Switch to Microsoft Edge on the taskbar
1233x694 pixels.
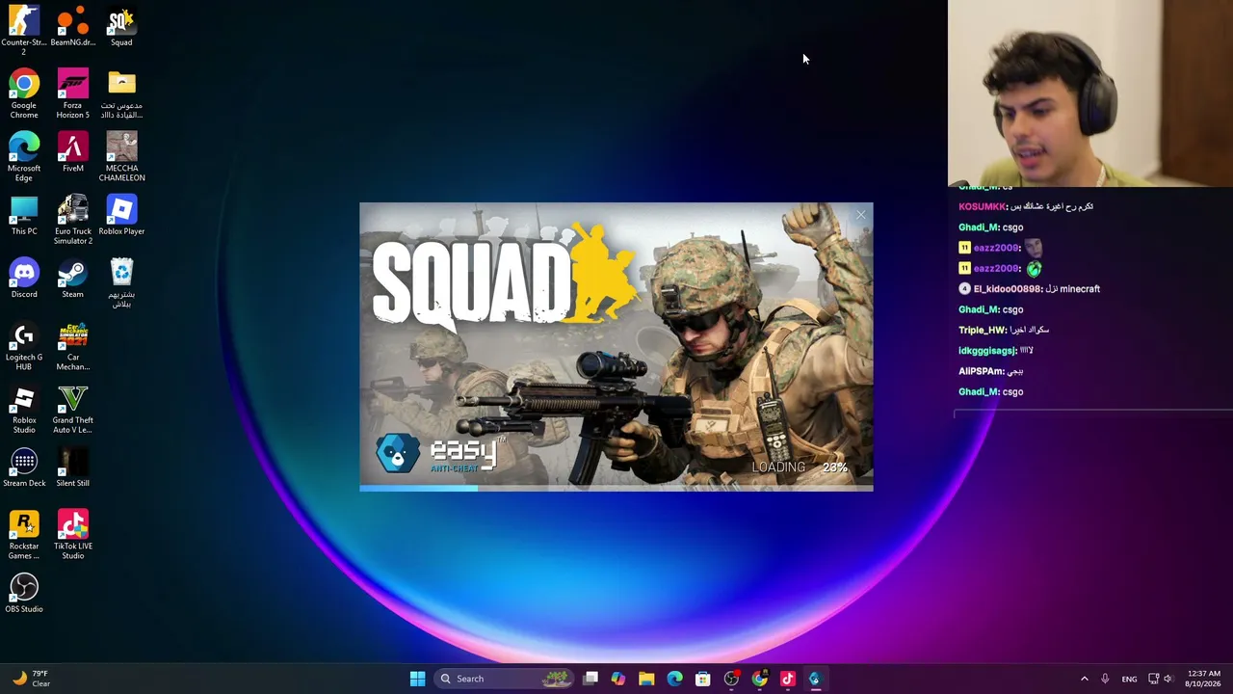point(674,679)
